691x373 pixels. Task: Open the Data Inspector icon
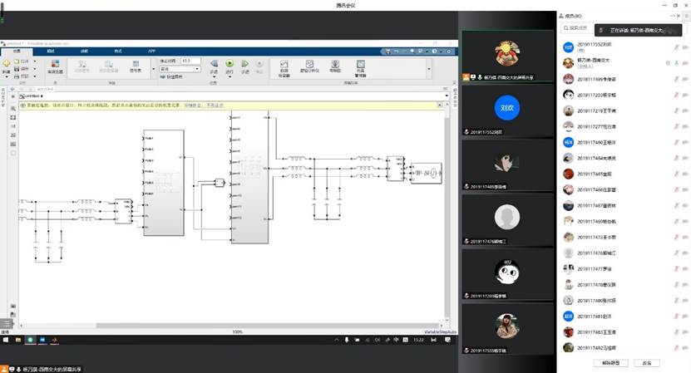click(284, 64)
